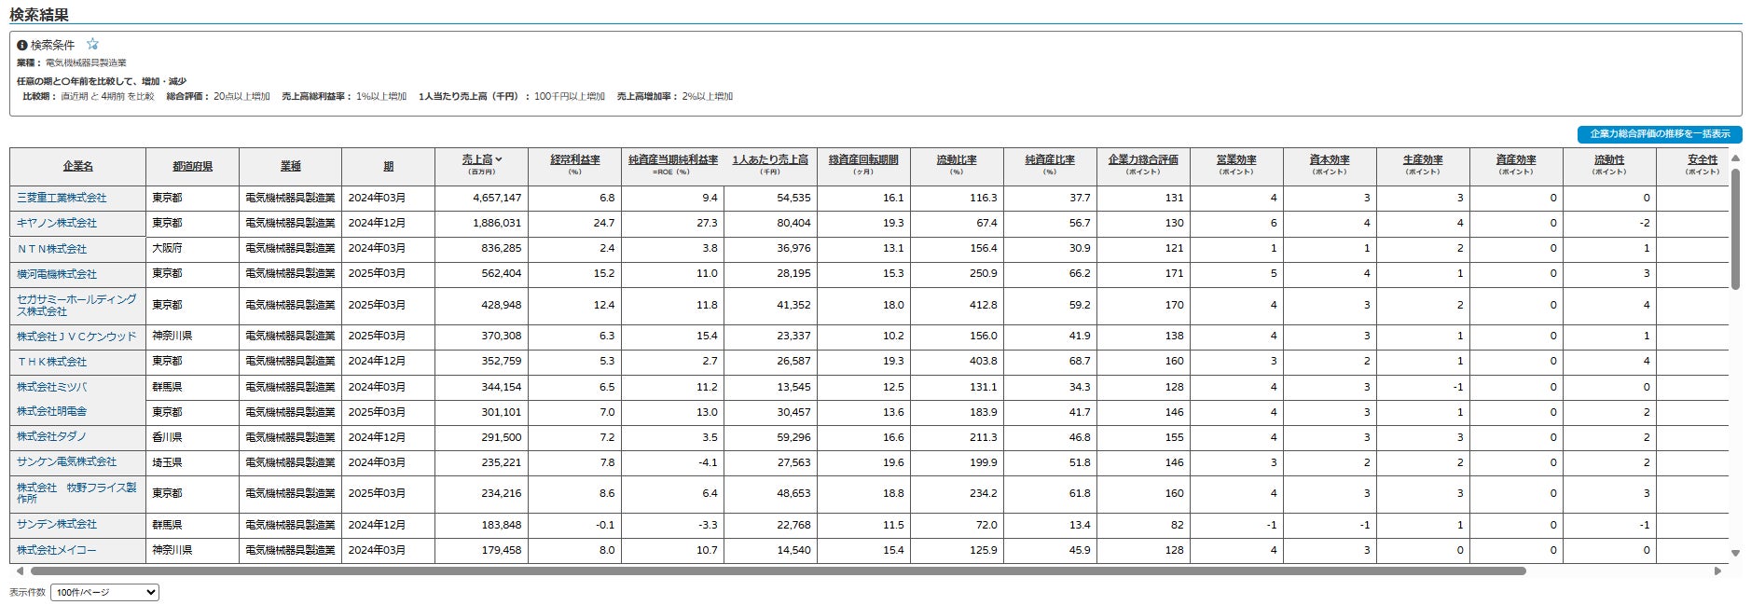Select per-employee sales 54,535 cell
Image resolution: width=1751 pixels, height=605 pixels.
click(x=770, y=198)
